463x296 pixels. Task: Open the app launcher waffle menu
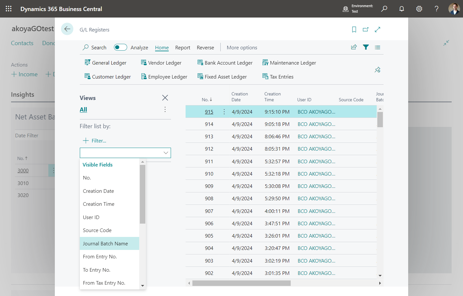(x=9, y=9)
